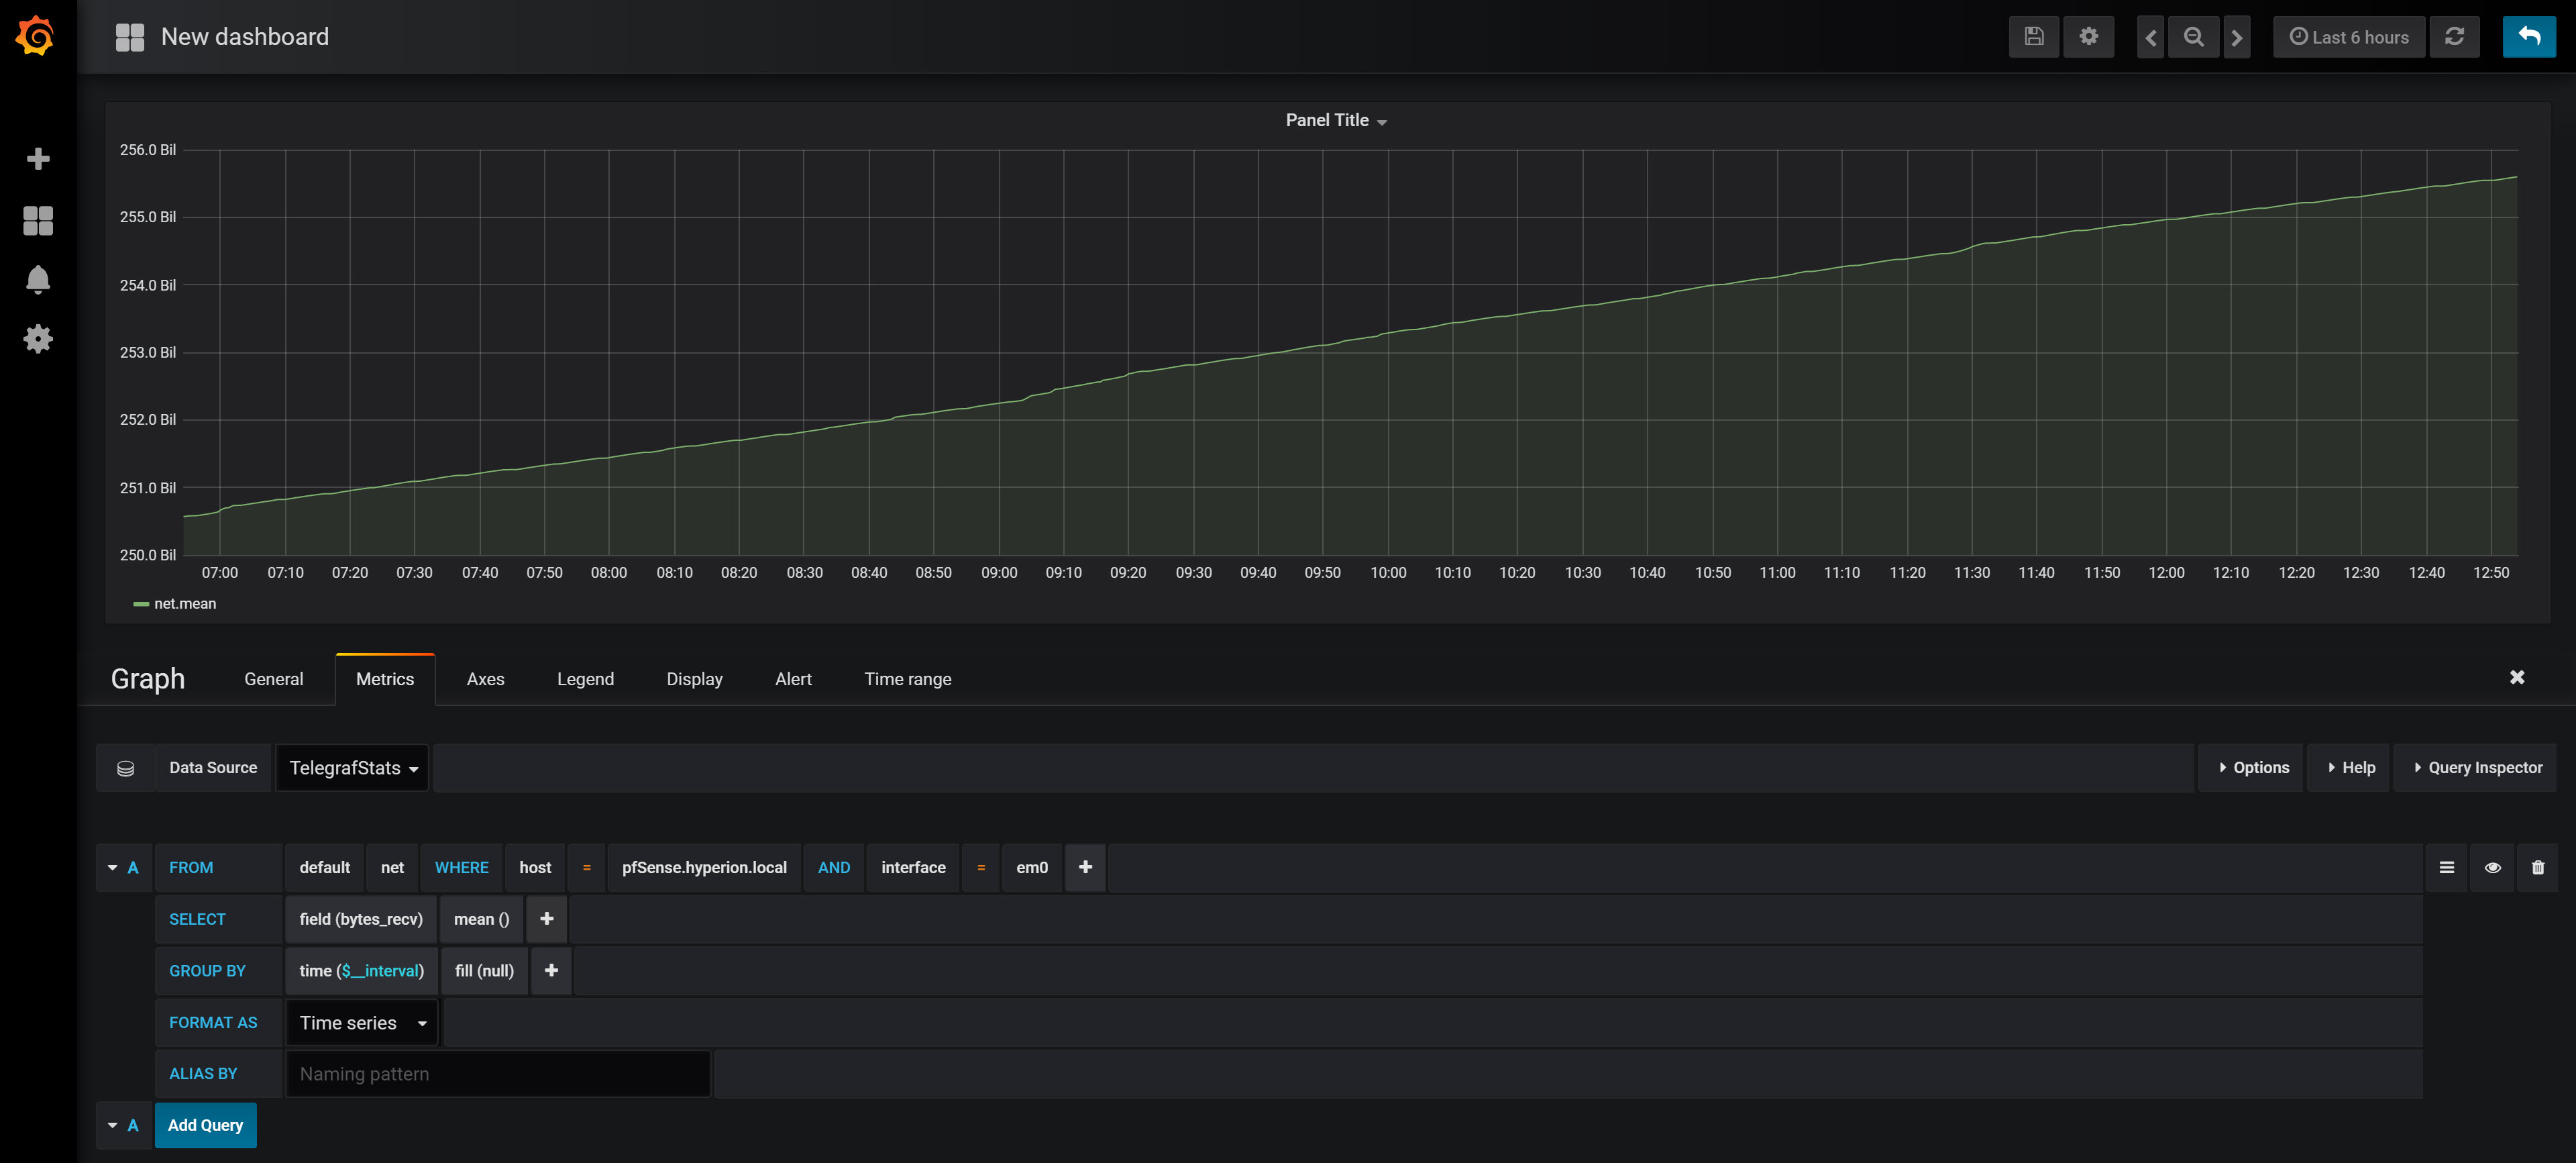Open the TelegrafStats data source dropdown
This screenshot has height=1163, width=2576.
[352, 768]
